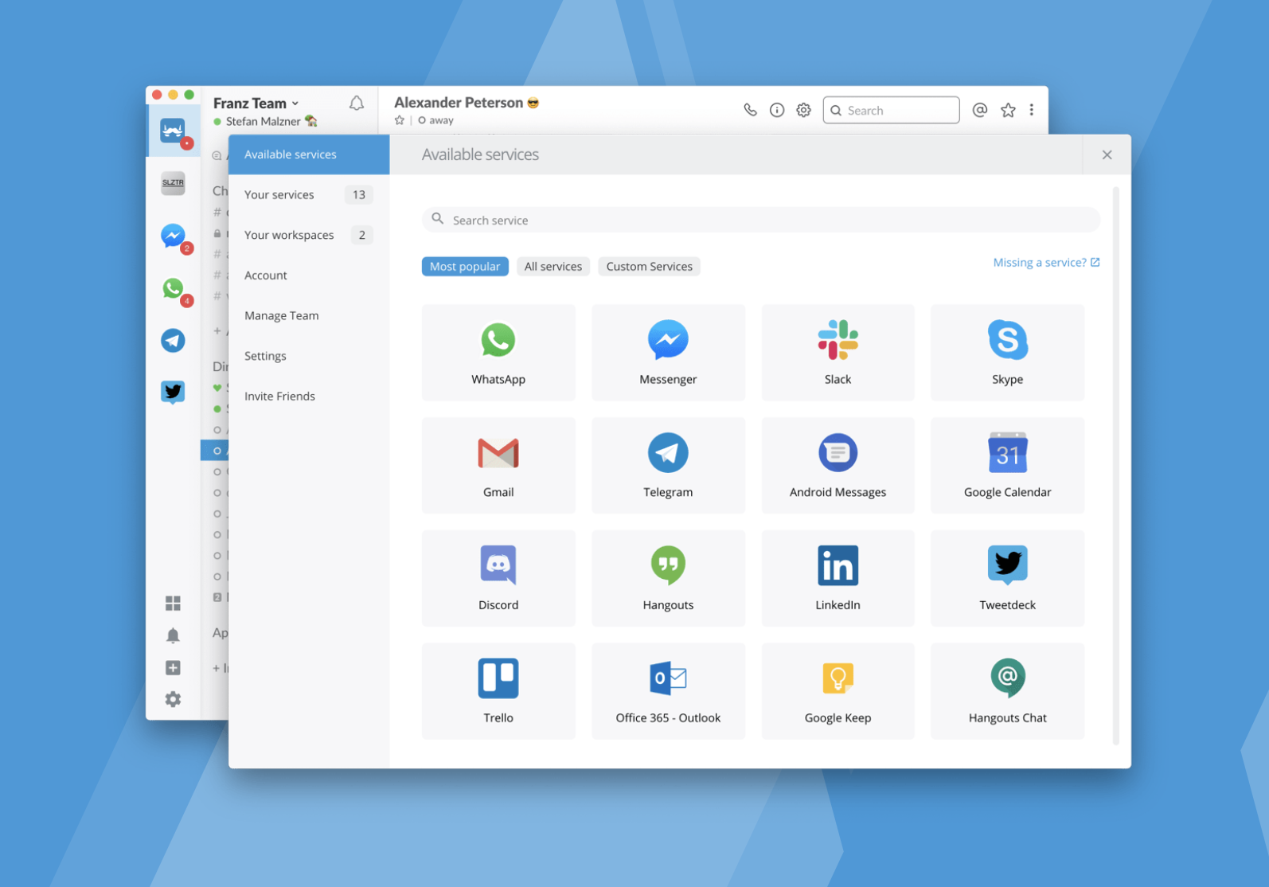The height and width of the screenshot is (887, 1269).
Task: Open more options vertical dots menu
Action: tap(1032, 110)
